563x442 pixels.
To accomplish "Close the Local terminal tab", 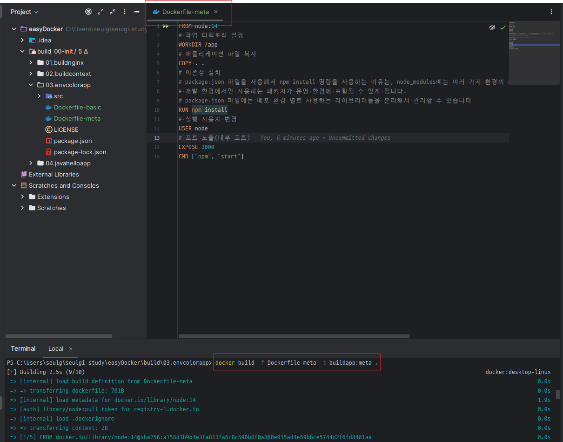I will tap(71, 349).
